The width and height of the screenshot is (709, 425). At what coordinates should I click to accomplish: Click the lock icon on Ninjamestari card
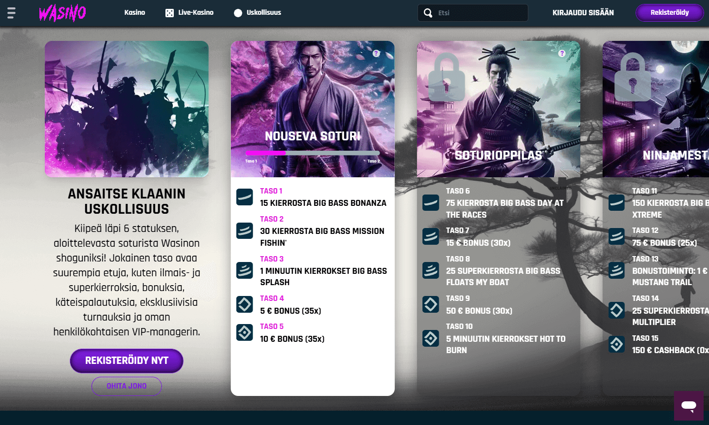click(633, 78)
